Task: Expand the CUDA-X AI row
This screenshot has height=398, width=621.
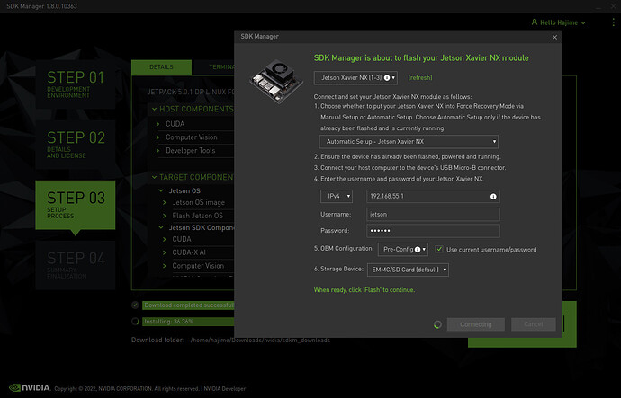Action: tap(165, 252)
